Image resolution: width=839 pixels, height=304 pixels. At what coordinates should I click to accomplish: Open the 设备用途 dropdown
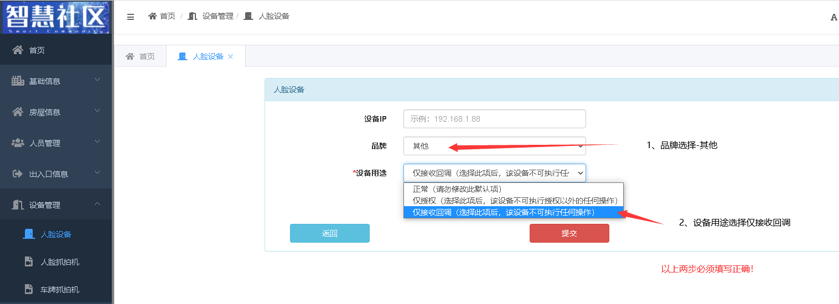tap(494, 173)
